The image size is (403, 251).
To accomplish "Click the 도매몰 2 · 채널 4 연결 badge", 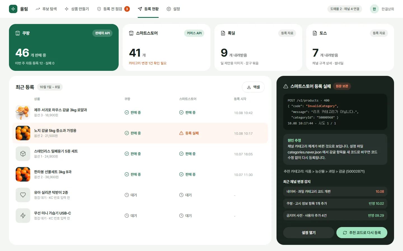I will (x=345, y=9).
